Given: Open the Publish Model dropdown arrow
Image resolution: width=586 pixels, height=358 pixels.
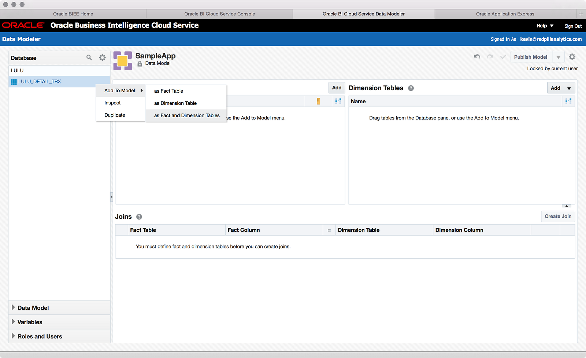Looking at the screenshot, I should coord(558,57).
